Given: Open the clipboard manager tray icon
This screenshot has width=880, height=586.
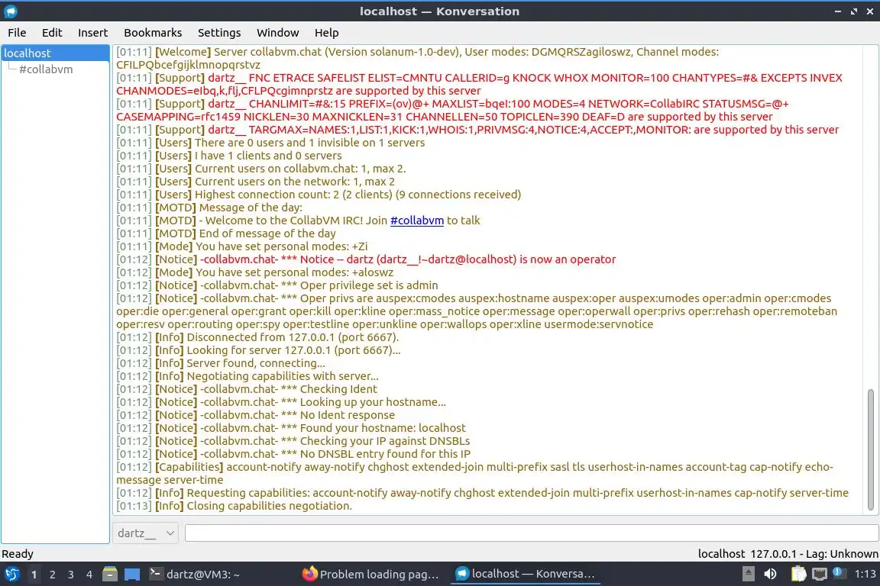Looking at the screenshot, I should [798, 574].
